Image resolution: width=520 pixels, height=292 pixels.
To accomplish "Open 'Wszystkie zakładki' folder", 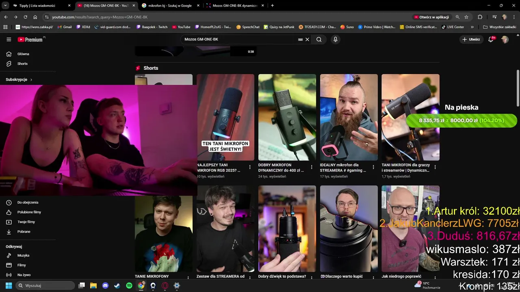I will (x=500, y=27).
